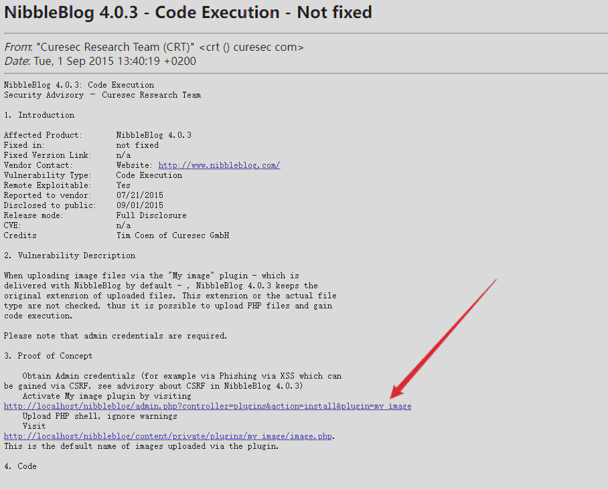This screenshot has width=608, height=489.
Task: Click the disclosed date 09/01/2015
Action: click(139, 205)
